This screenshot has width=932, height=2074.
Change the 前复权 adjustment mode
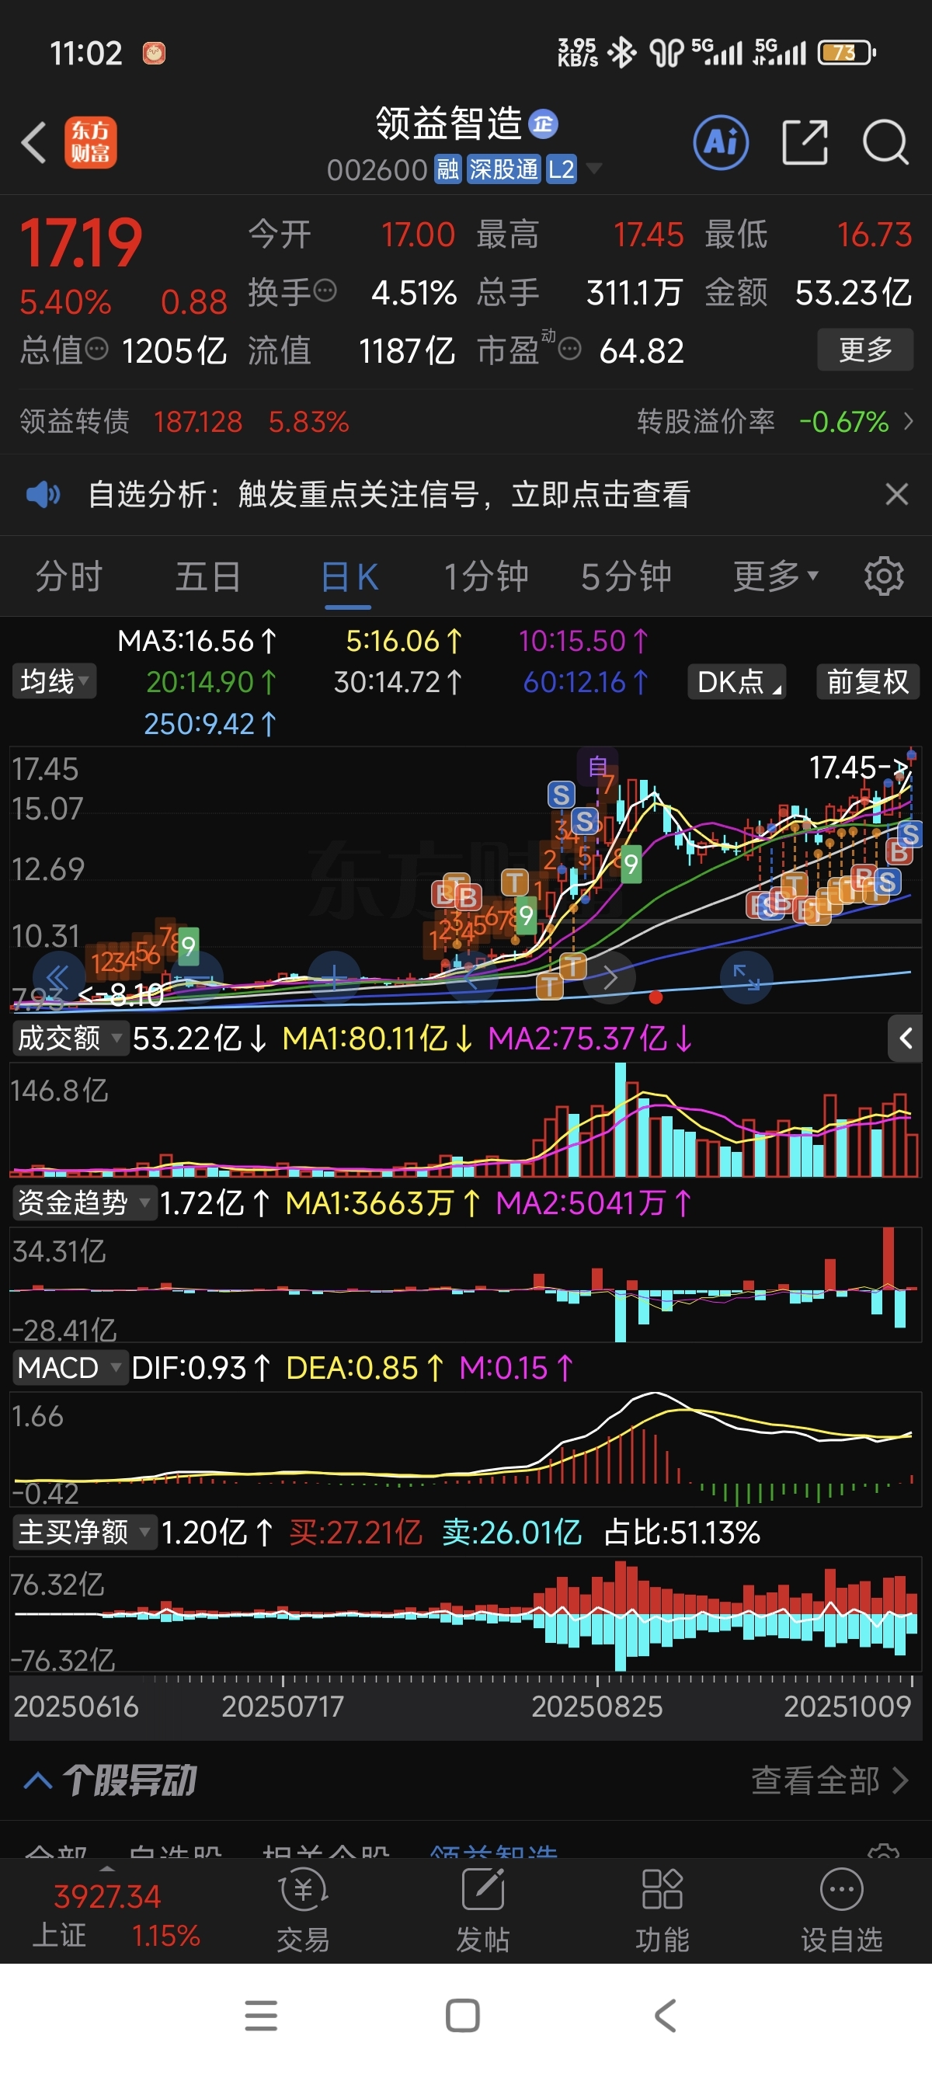(868, 681)
